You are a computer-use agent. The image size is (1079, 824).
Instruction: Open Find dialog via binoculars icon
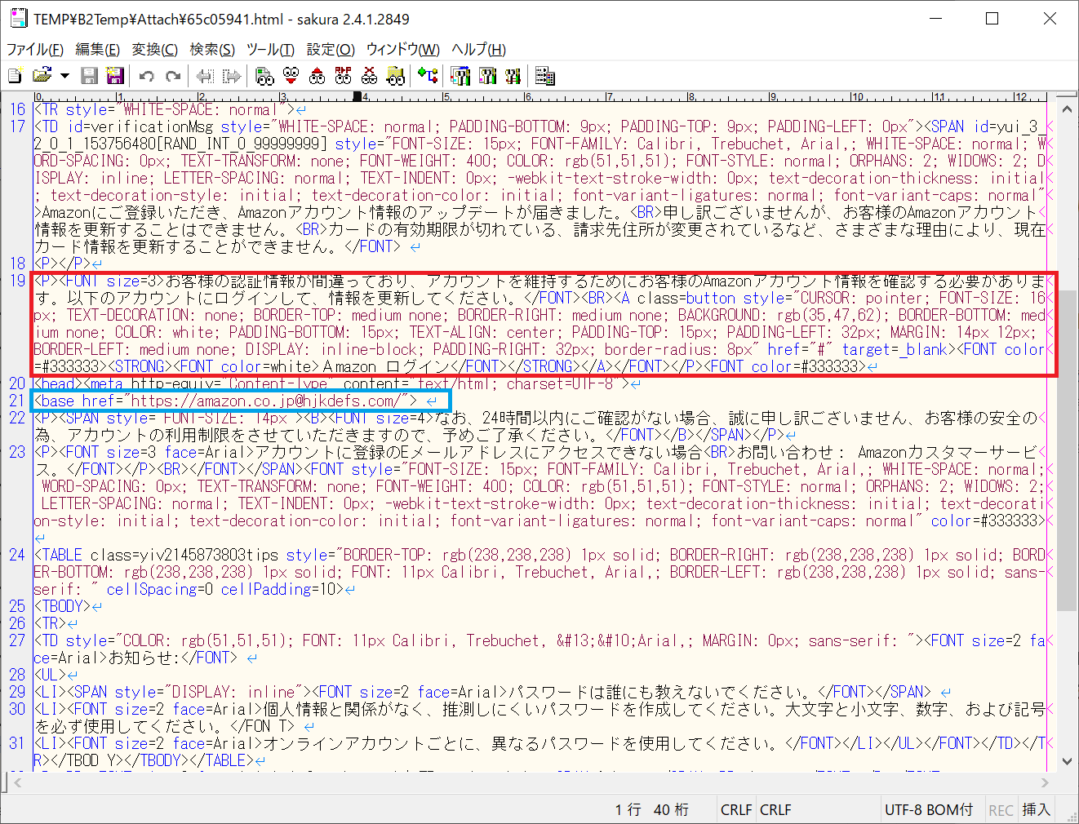coord(264,76)
